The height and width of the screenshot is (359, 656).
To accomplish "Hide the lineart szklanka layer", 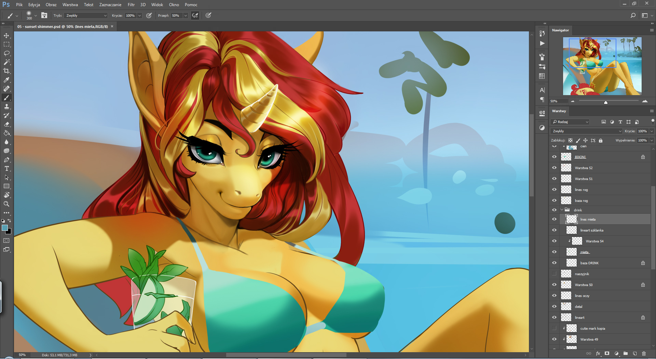I will (554, 230).
